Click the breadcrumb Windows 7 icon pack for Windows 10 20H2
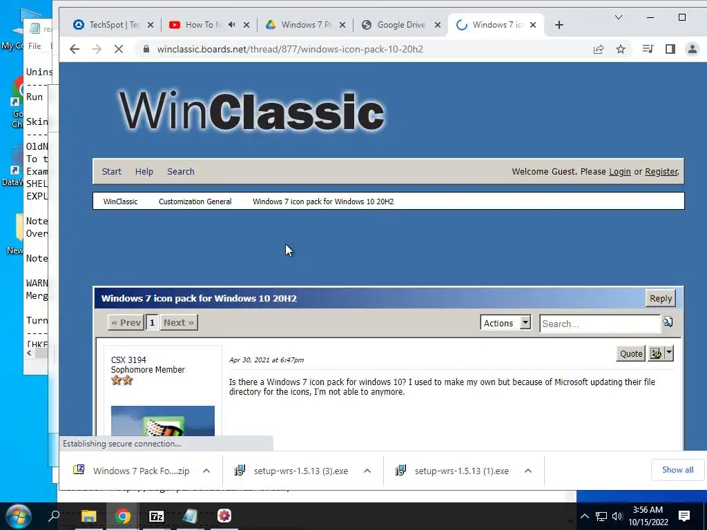This screenshot has width=707, height=530. (x=323, y=202)
